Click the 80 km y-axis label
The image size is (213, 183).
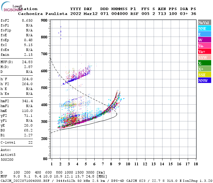click(45, 159)
